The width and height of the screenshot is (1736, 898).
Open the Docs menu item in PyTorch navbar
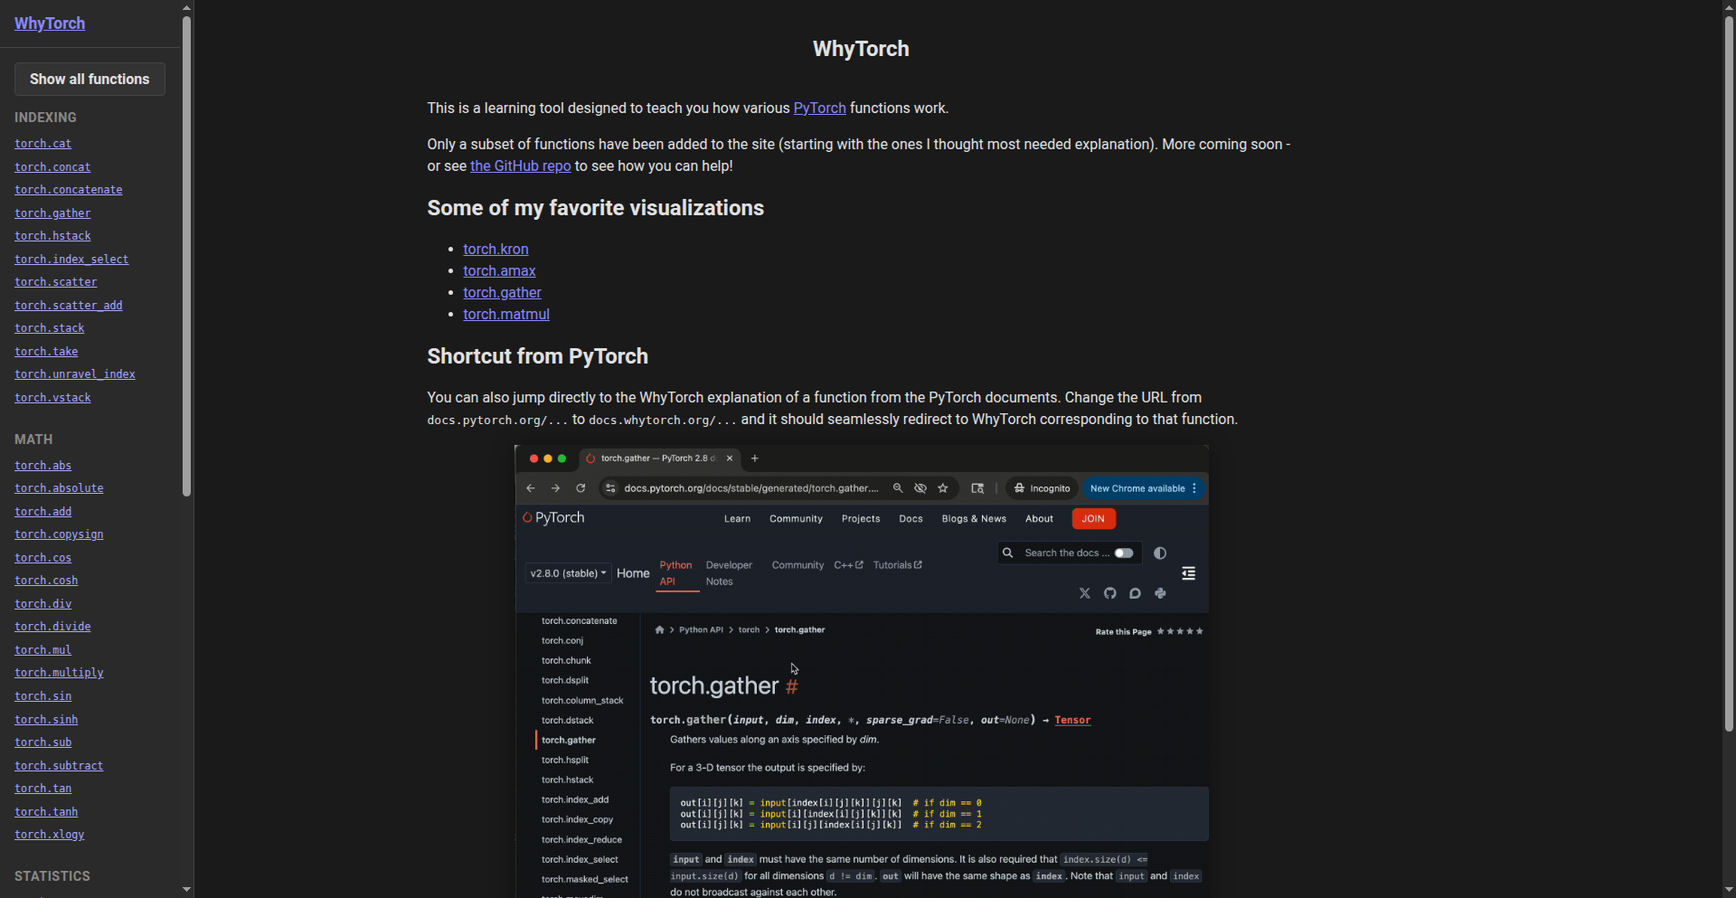[x=910, y=519]
